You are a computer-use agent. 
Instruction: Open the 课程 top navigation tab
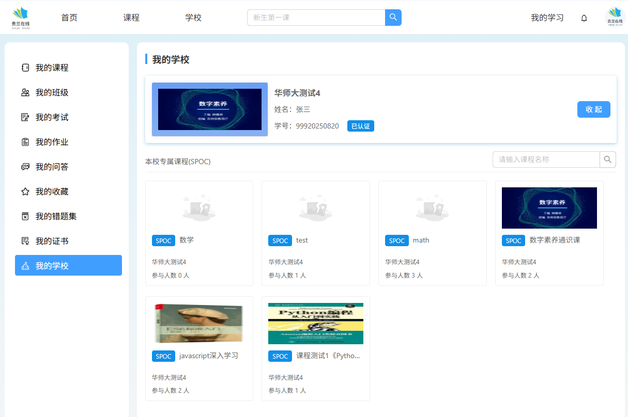click(131, 18)
